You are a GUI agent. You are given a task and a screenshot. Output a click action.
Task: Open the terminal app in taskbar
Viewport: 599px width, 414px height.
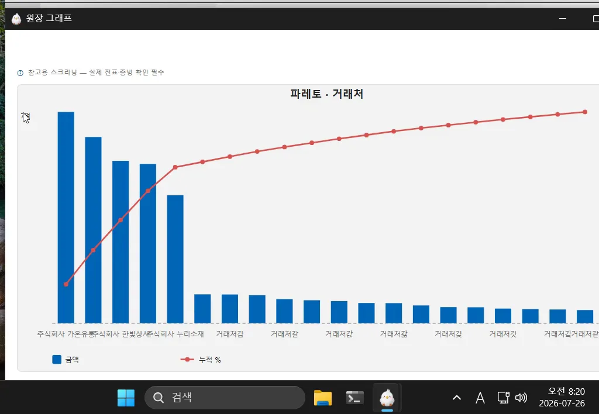click(x=354, y=398)
